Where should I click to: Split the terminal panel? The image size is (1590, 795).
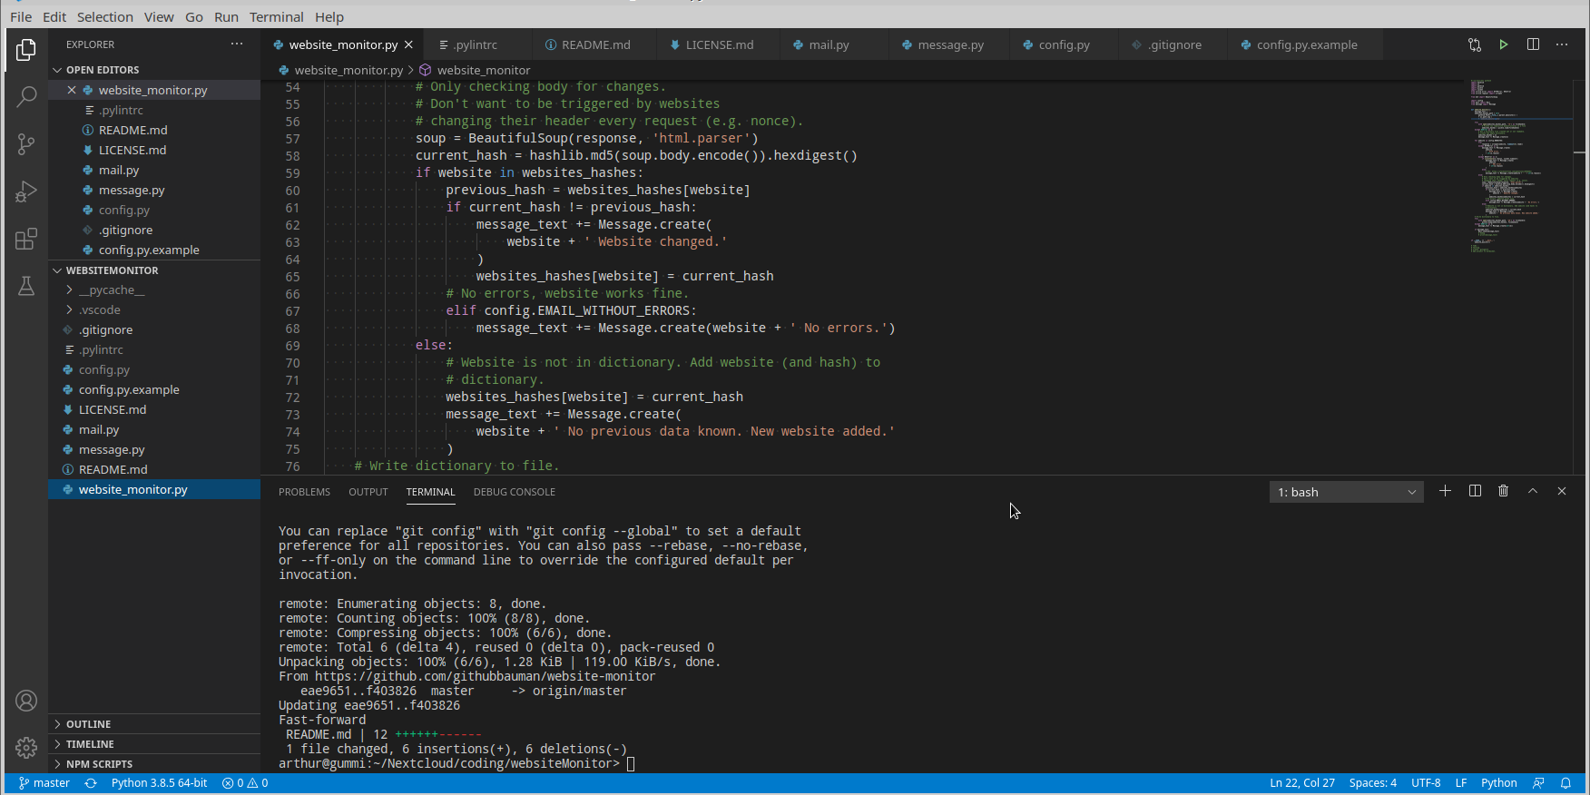pos(1475,491)
